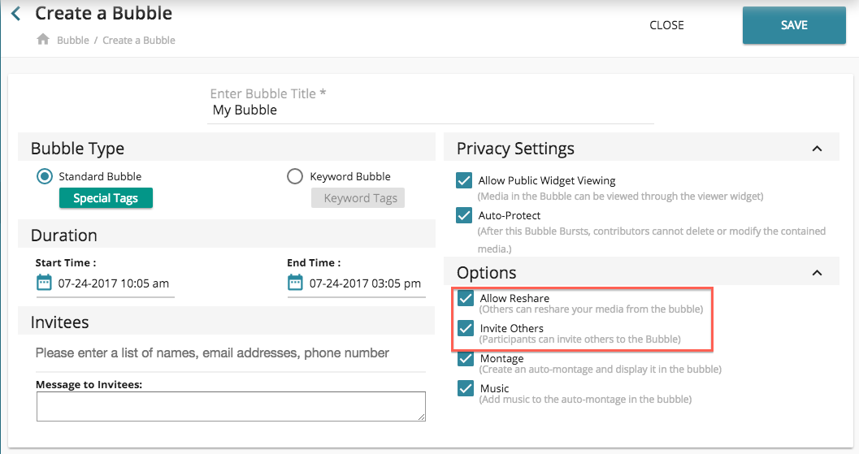
Task: Click the CLOSE button
Action: point(666,25)
